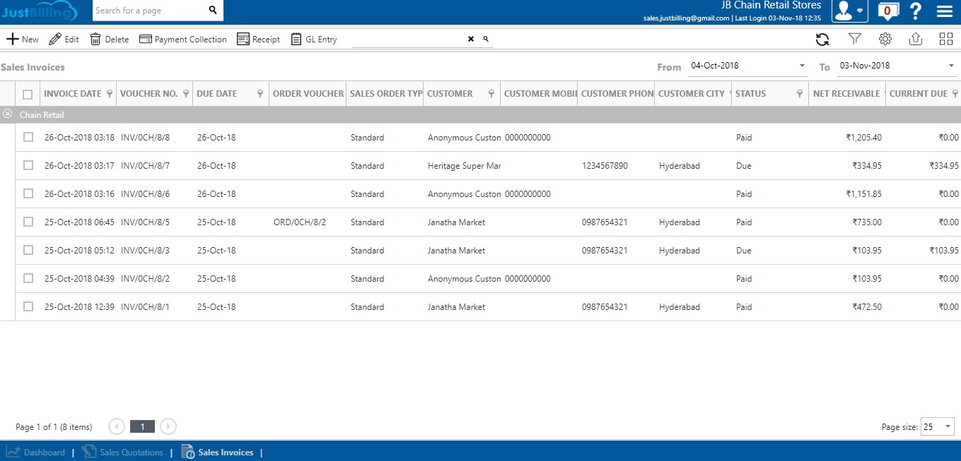Filter the Invoice Date column
The height and width of the screenshot is (461, 961).
[x=110, y=94]
